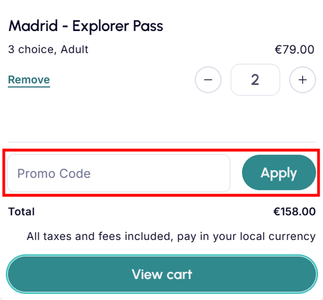Decrease quantity with the minus button
Image resolution: width=323 pixels, height=300 pixels.
[x=208, y=80]
